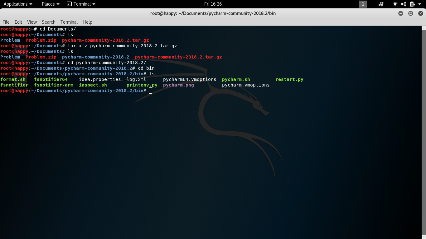Viewport: 426px width, 239px height.
Task: Click the screen recorder camera icon
Action: pos(381,4)
